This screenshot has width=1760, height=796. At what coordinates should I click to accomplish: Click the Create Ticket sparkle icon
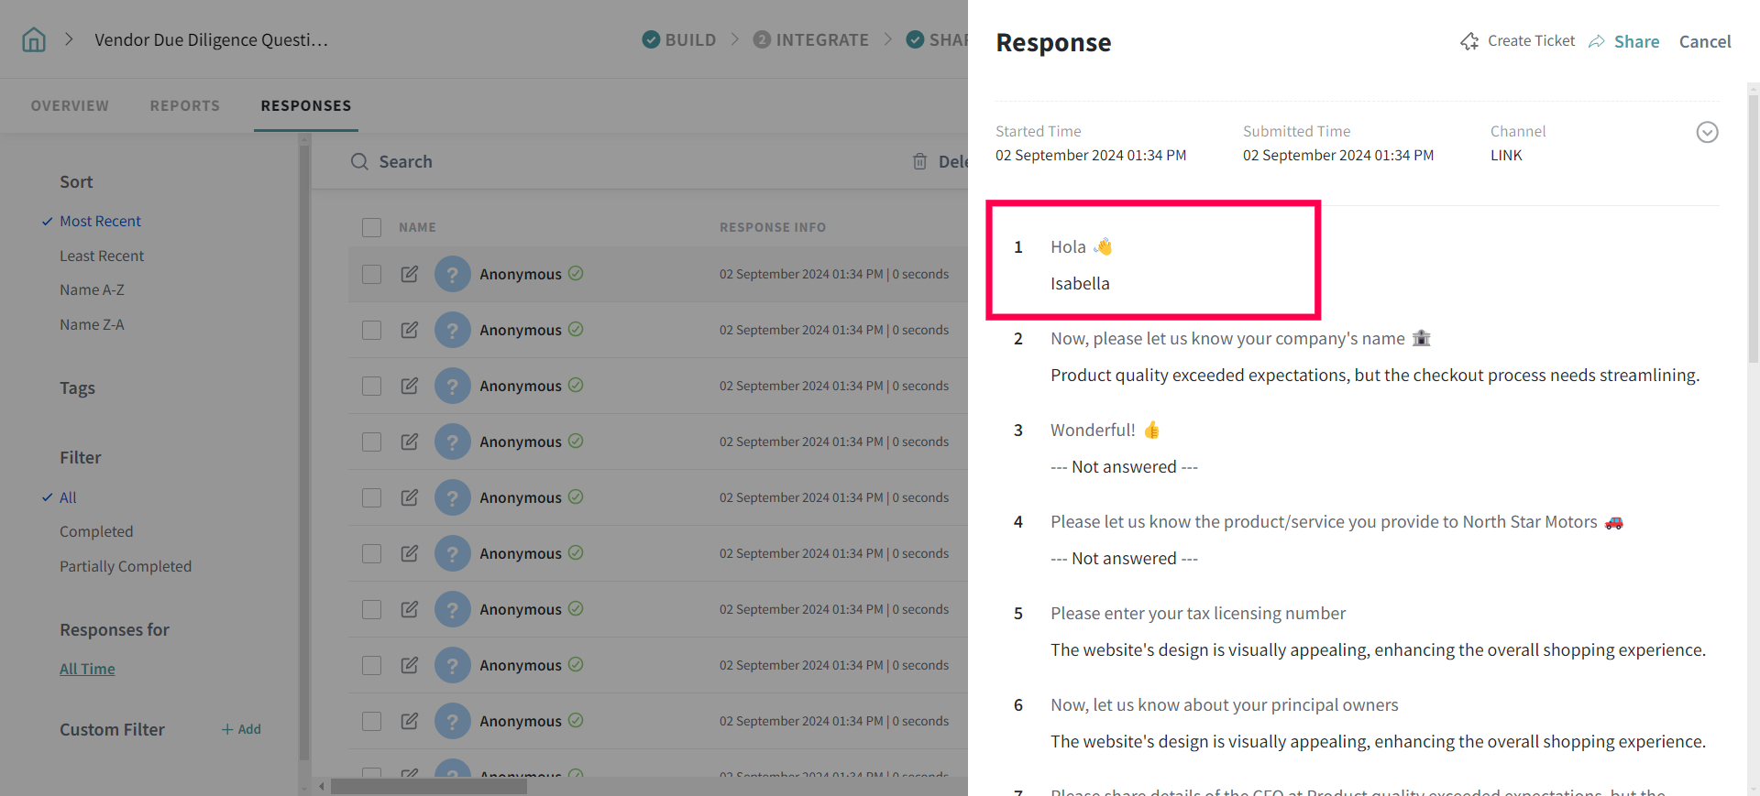pos(1469,41)
